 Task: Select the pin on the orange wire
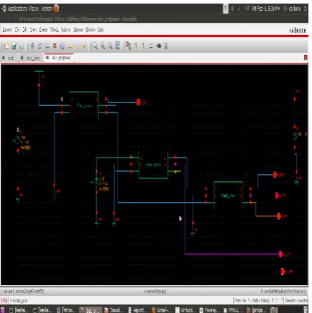[279, 216]
